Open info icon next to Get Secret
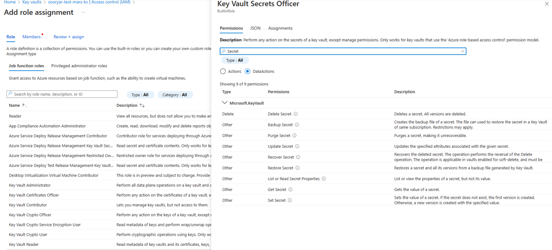 [290, 189]
